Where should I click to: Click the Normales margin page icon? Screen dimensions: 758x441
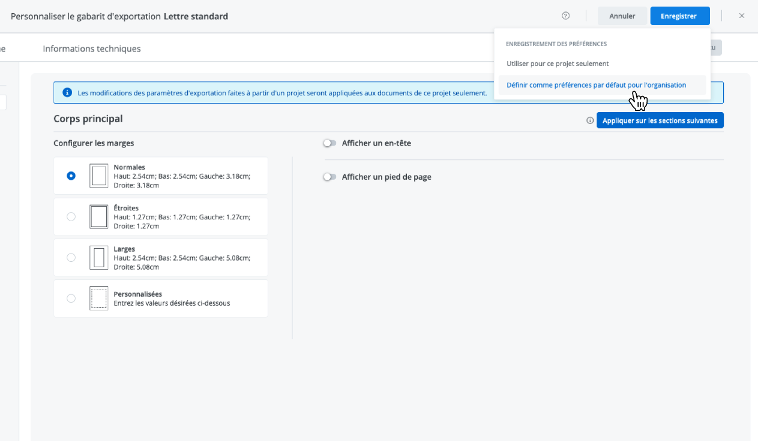[98, 176]
